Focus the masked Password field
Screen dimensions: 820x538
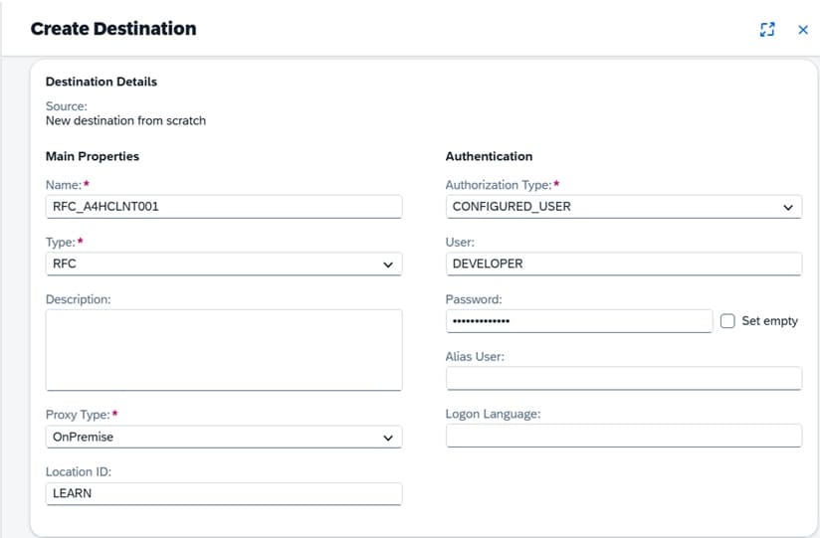[579, 321]
